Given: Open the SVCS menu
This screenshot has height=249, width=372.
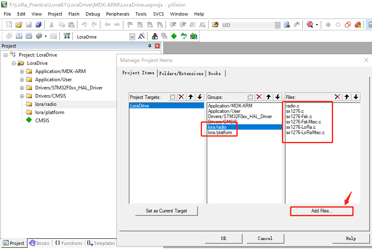Looking at the screenshot, I should (x=159, y=14).
